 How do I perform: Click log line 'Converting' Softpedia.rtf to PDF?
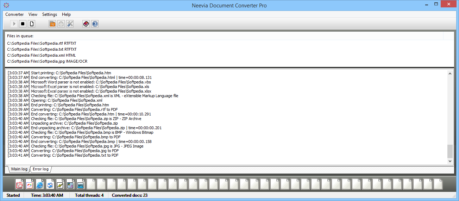63,109
